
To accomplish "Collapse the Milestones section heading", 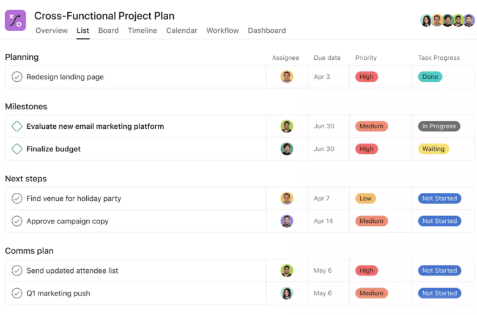I will pyautogui.click(x=26, y=106).
